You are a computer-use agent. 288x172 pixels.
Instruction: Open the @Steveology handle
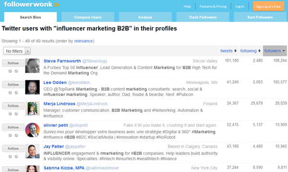(95, 61)
